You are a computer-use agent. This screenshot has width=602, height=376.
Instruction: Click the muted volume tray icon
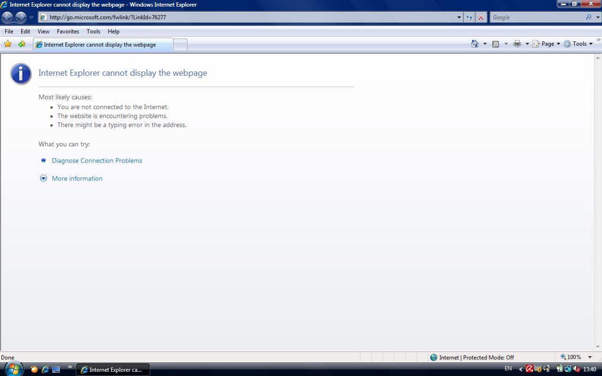coord(577,369)
